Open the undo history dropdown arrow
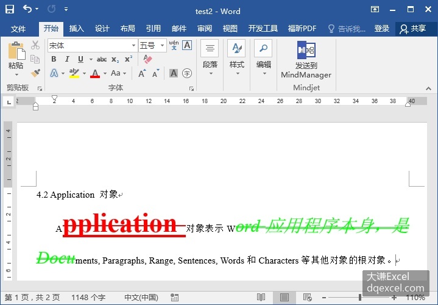The height and width of the screenshot is (305, 438). pyautogui.click(x=37, y=9)
